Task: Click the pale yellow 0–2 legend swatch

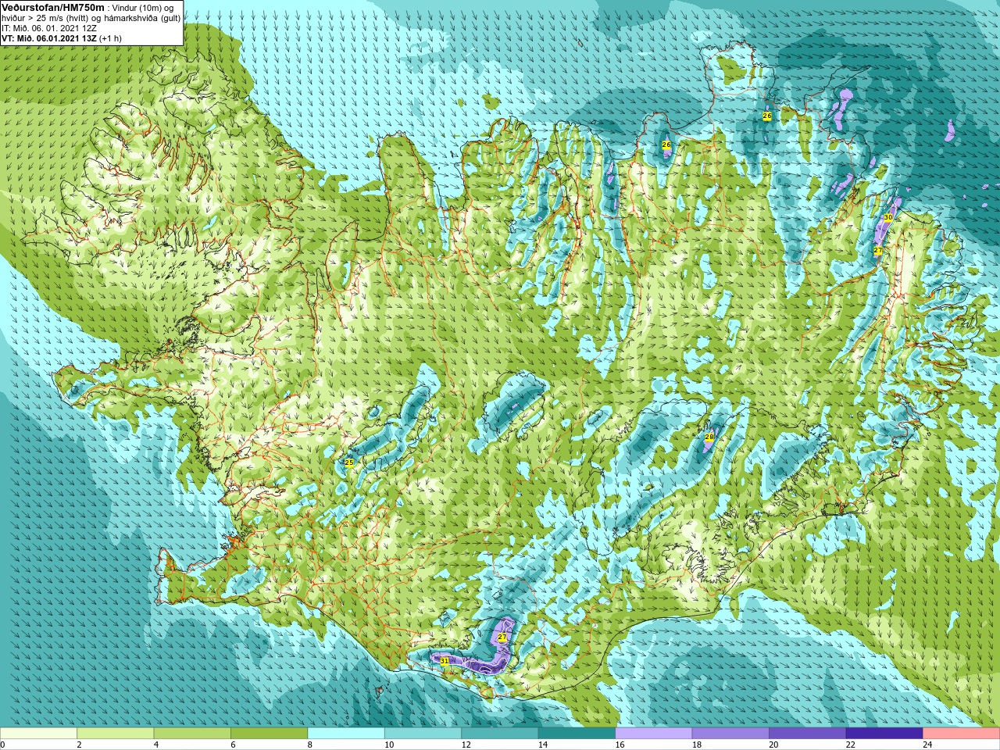Action: pos(38,734)
